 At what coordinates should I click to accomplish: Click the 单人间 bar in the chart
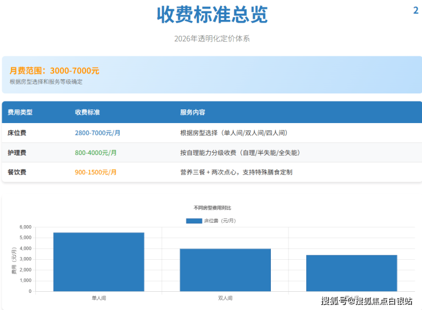click(99, 262)
